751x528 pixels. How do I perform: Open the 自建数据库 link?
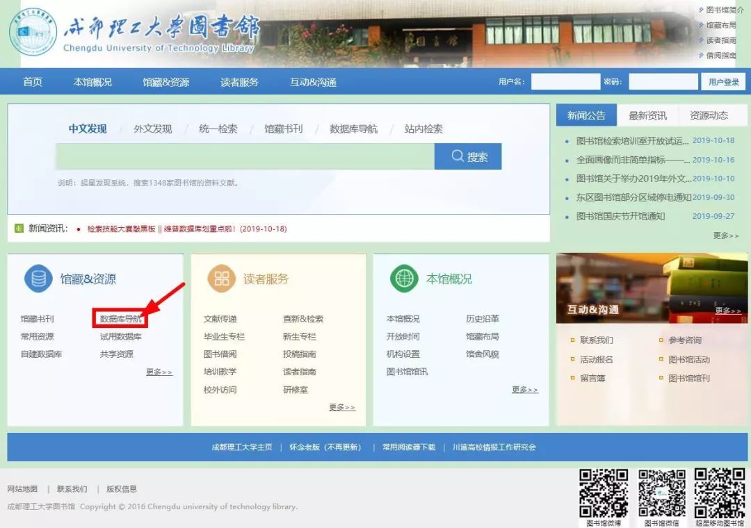[41, 354]
